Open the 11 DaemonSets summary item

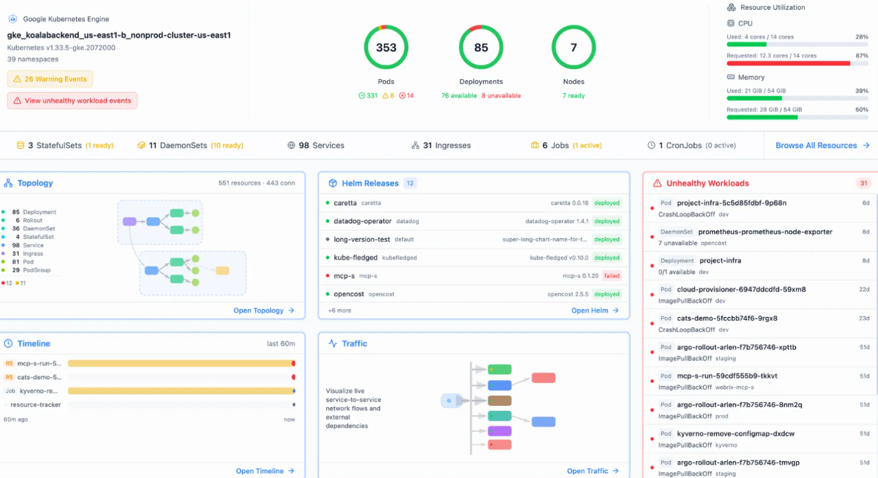[190, 146]
